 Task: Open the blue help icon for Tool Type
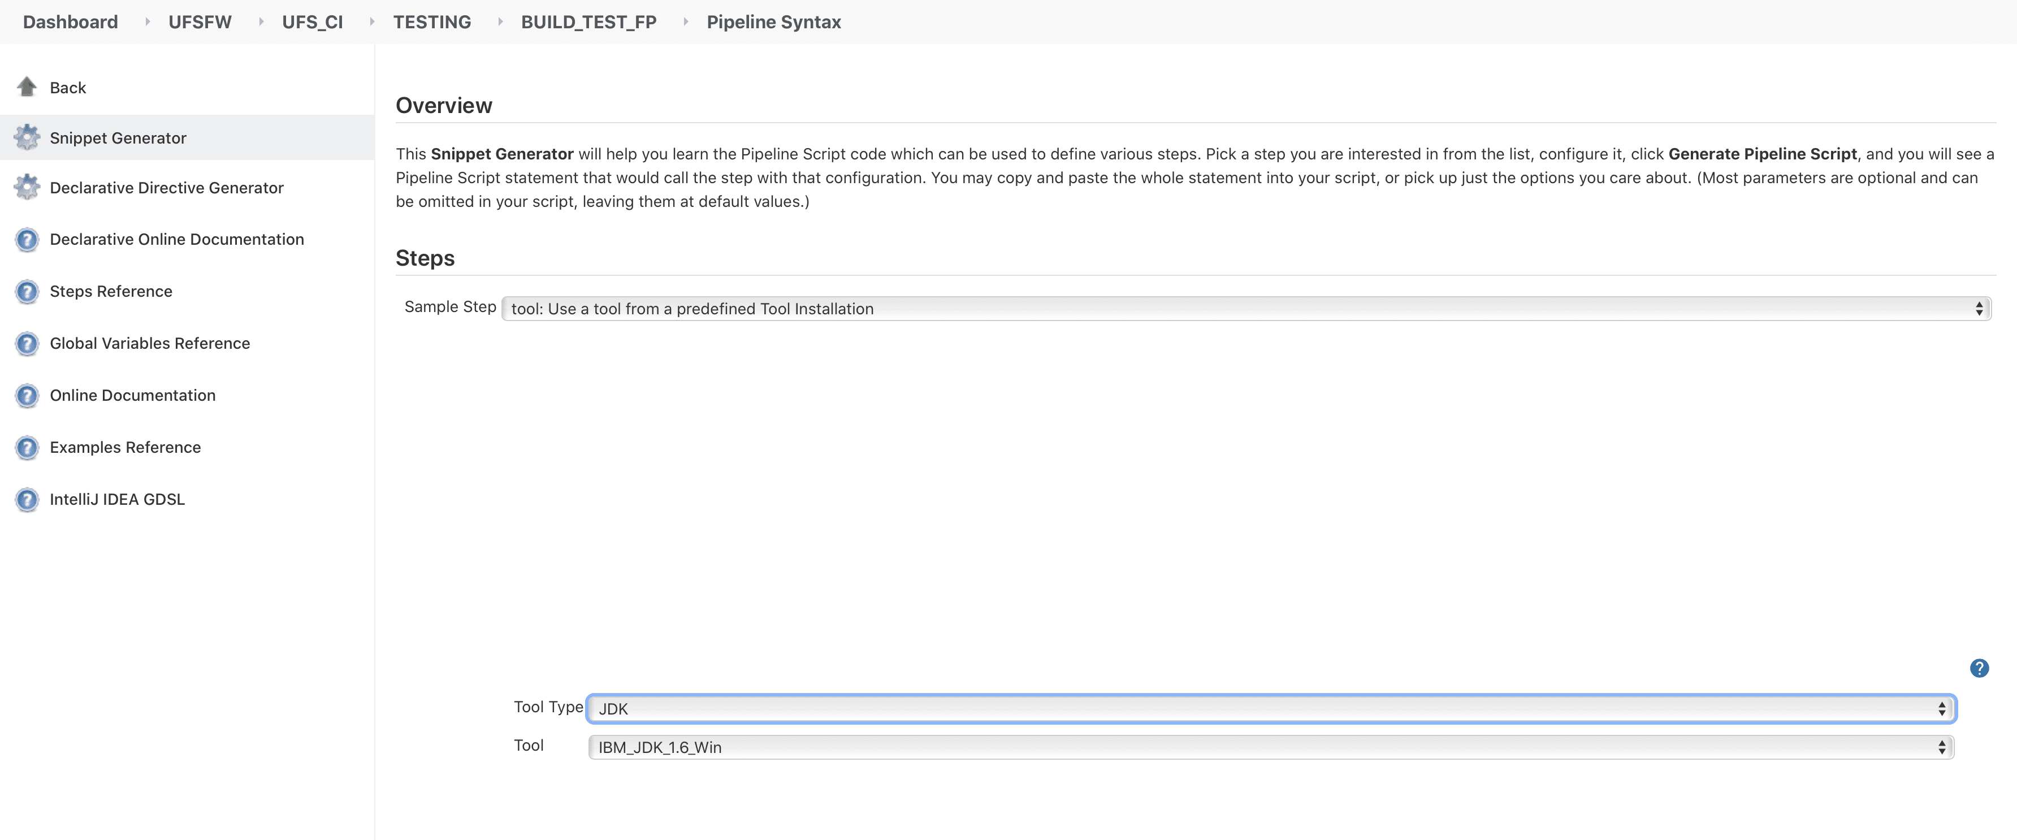[1979, 668]
